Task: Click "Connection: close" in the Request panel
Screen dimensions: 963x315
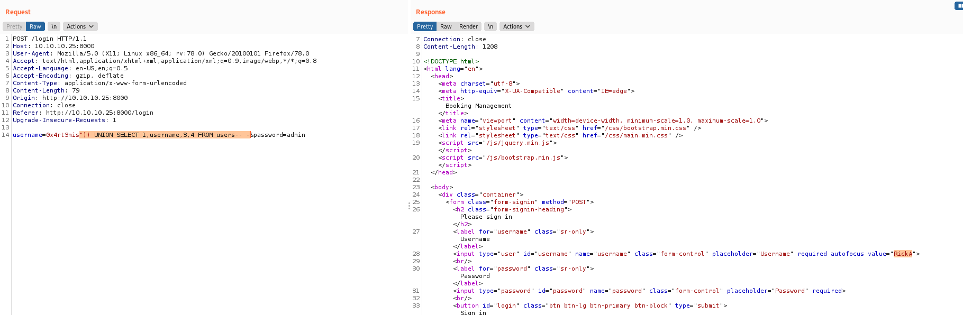Action: 44,105
